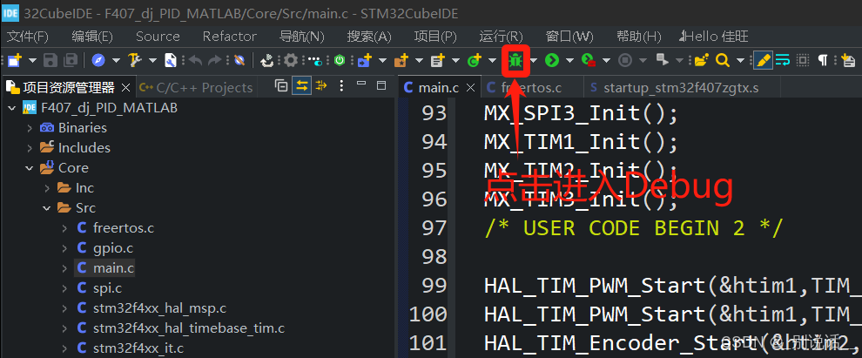Close the main.c editor tab
Image resolution: width=862 pixels, height=358 pixels.
[470, 87]
